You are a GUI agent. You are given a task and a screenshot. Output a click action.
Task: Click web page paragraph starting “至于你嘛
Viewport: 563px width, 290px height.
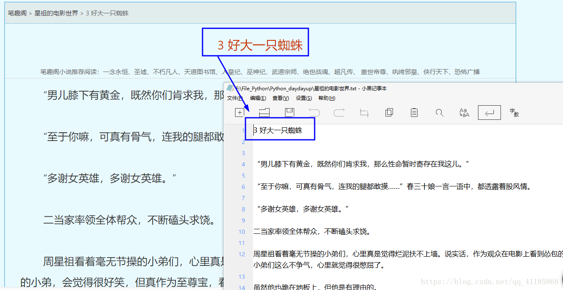pos(133,137)
